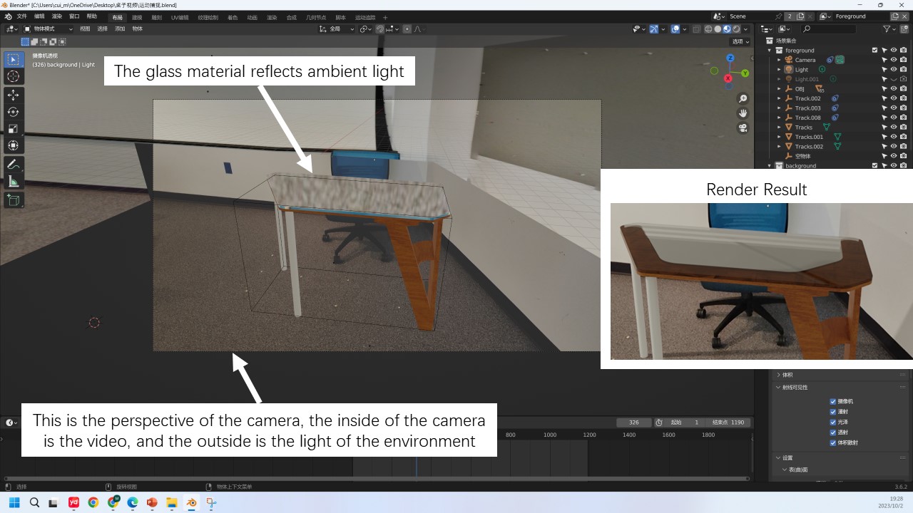Click the current frame field 326

(x=634, y=423)
